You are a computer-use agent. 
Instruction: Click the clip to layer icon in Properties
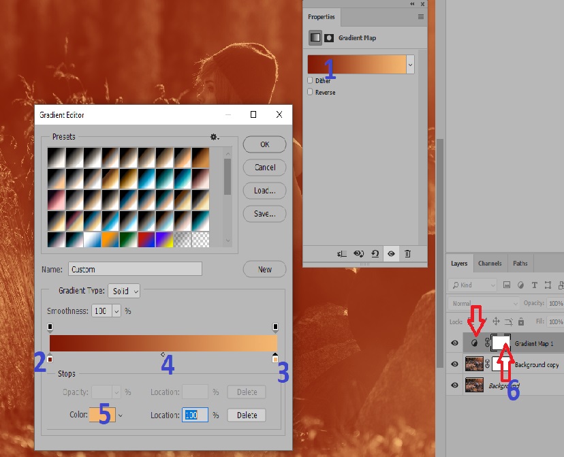[341, 253]
